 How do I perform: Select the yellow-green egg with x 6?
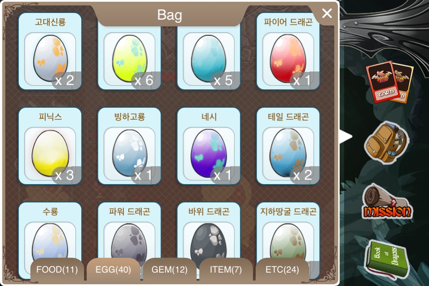pos(130,57)
